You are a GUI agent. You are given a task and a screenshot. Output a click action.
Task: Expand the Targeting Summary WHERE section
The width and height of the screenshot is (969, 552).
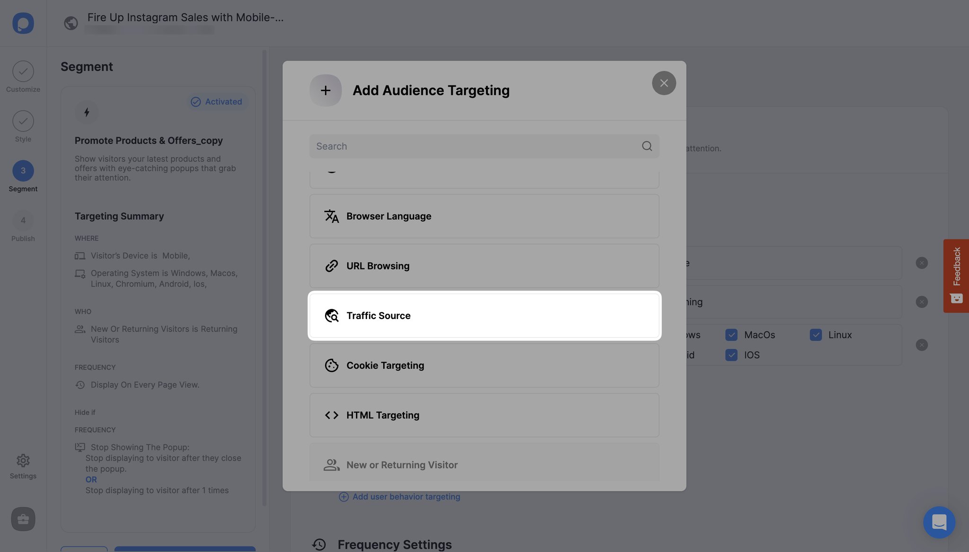pyautogui.click(x=87, y=238)
